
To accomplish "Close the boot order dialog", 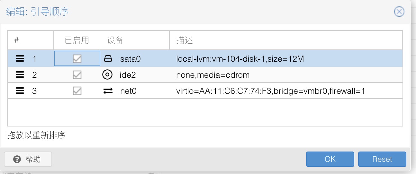I will [x=399, y=12].
